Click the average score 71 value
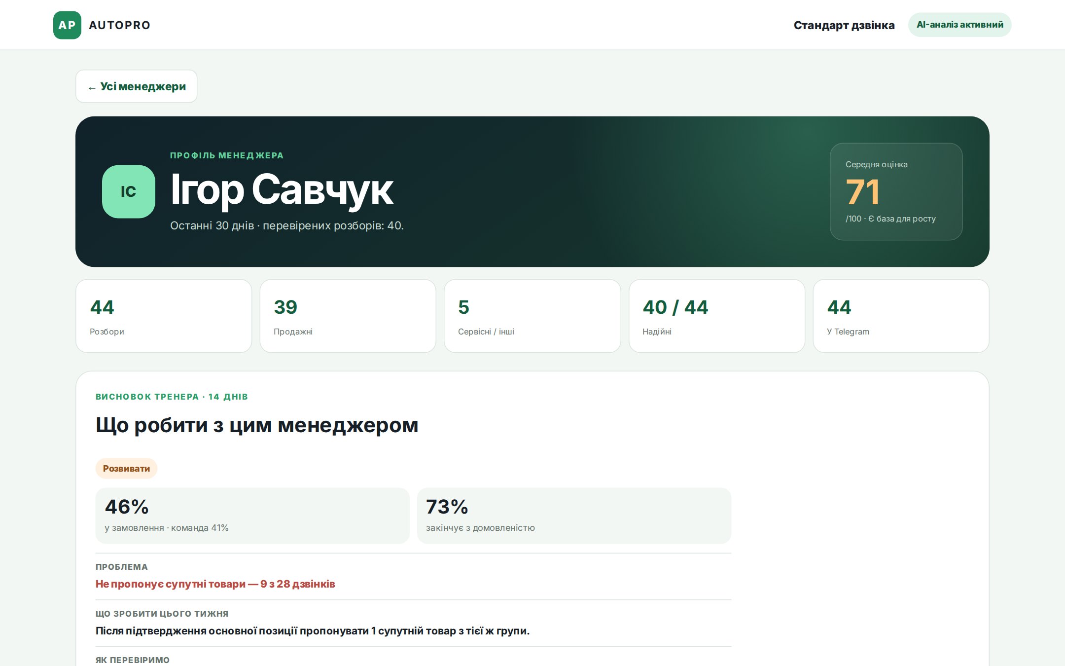The width and height of the screenshot is (1065, 666). click(863, 192)
